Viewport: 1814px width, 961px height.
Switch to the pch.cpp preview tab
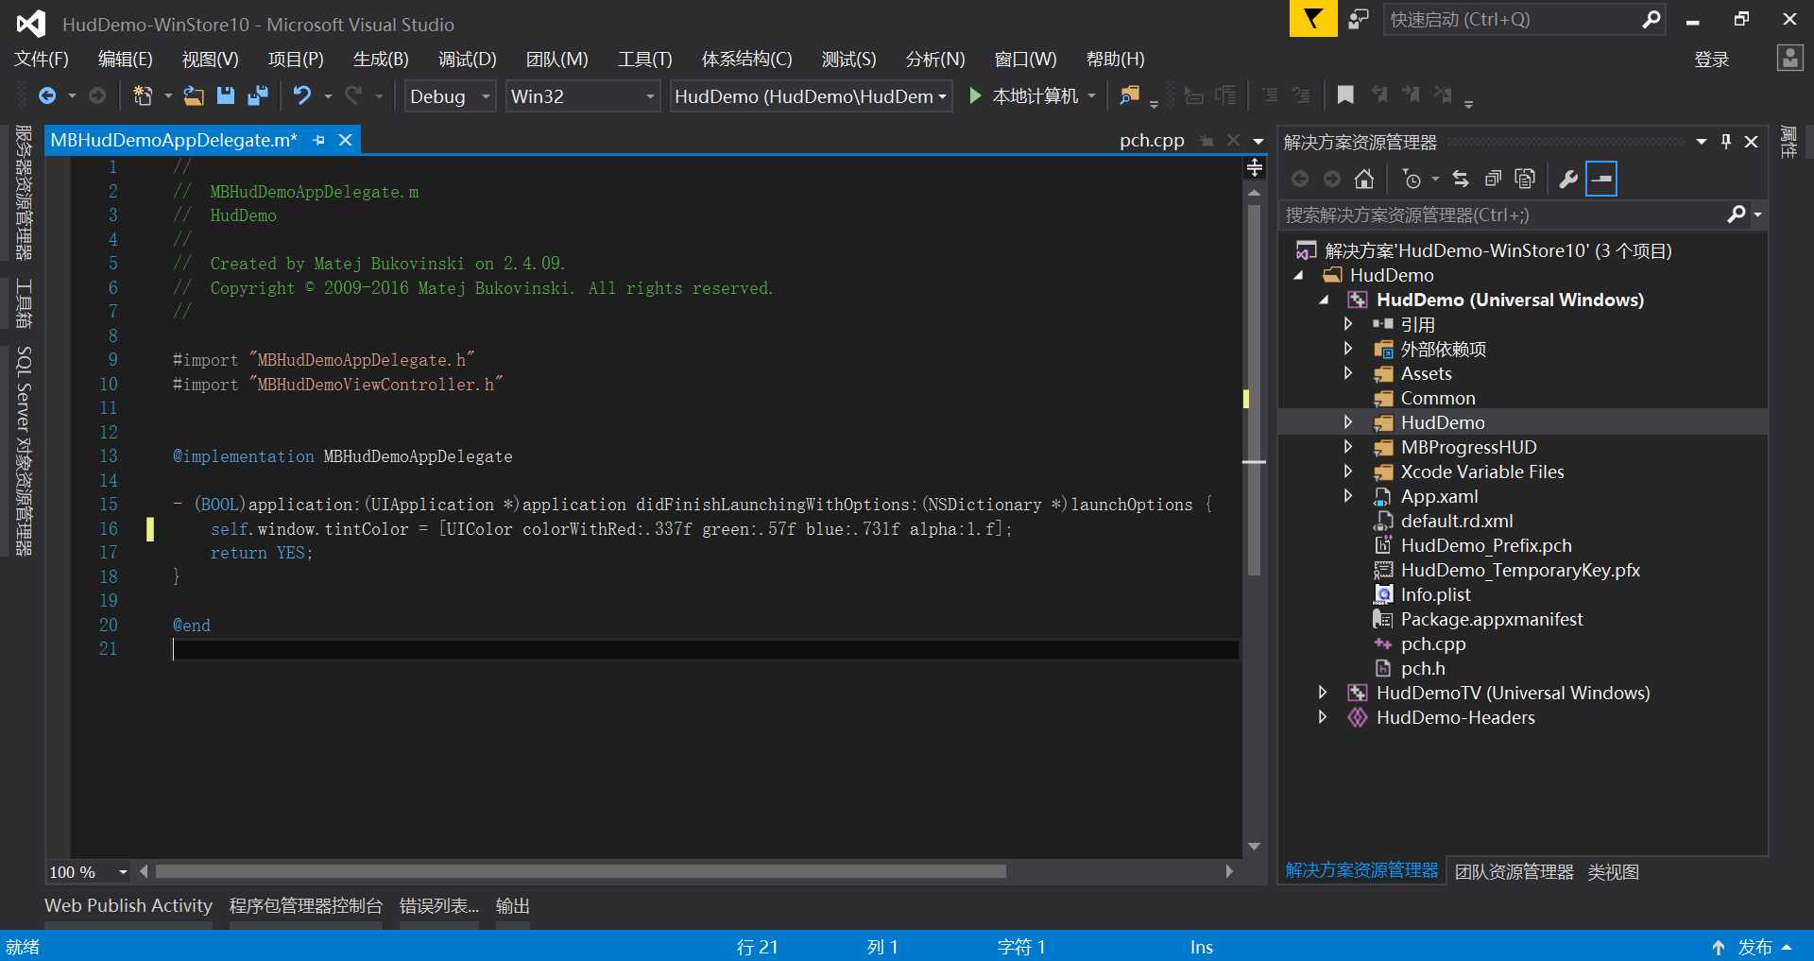tap(1152, 141)
